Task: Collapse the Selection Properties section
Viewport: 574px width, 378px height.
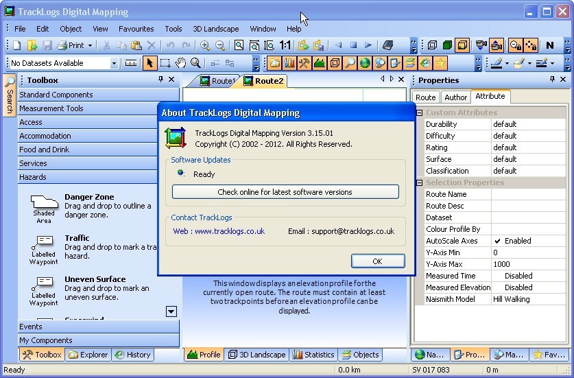Action: pyautogui.click(x=420, y=182)
